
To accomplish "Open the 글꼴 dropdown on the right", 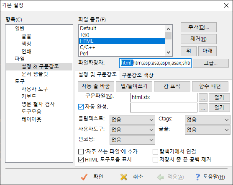I will click(207, 130).
